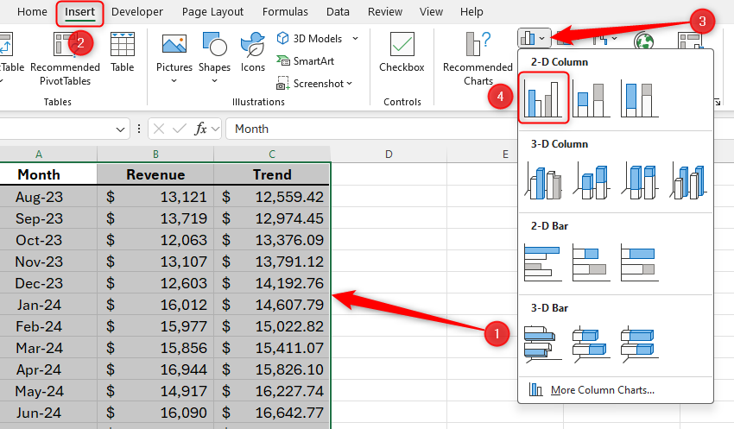
Task: Switch to the Page Layout tab
Action: click(x=212, y=12)
